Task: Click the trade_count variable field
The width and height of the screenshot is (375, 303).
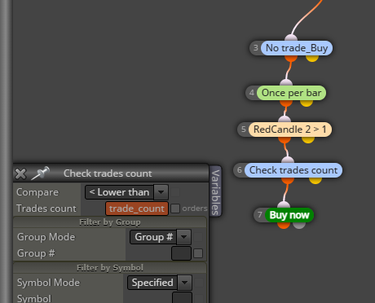Action: pos(137,209)
